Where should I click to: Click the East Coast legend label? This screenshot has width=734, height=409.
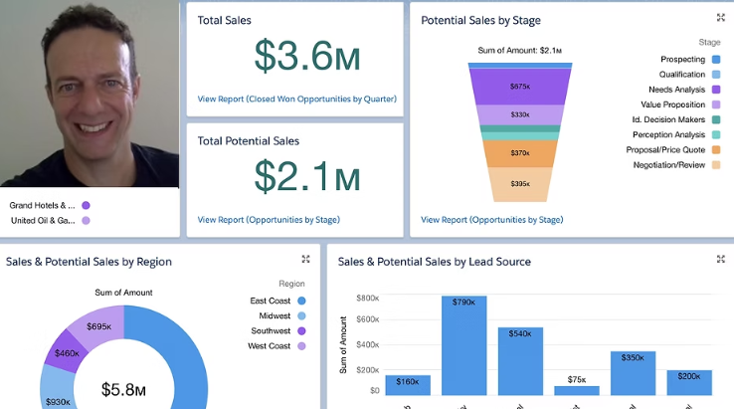[x=271, y=301]
